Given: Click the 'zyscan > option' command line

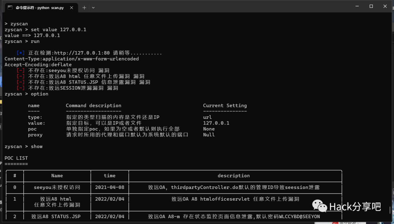Looking at the screenshot, I should pos(26,94).
